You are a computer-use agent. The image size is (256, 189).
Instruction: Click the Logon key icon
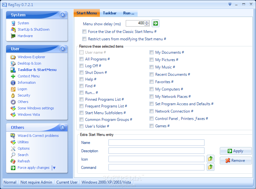(x=13, y=89)
